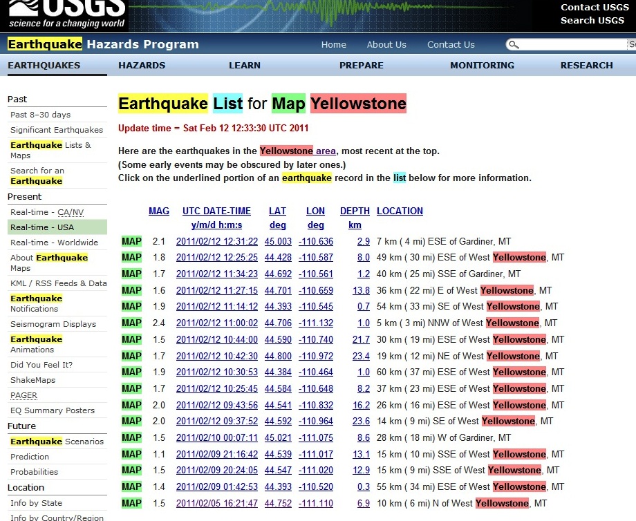
Task: Open the 2011/02/12 12:31:22 earthquake record
Action: (x=217, y=242)
